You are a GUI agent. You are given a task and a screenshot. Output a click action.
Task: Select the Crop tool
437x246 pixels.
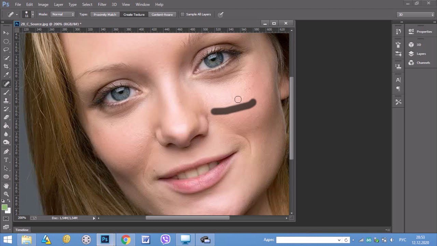(x=6, y=66)
